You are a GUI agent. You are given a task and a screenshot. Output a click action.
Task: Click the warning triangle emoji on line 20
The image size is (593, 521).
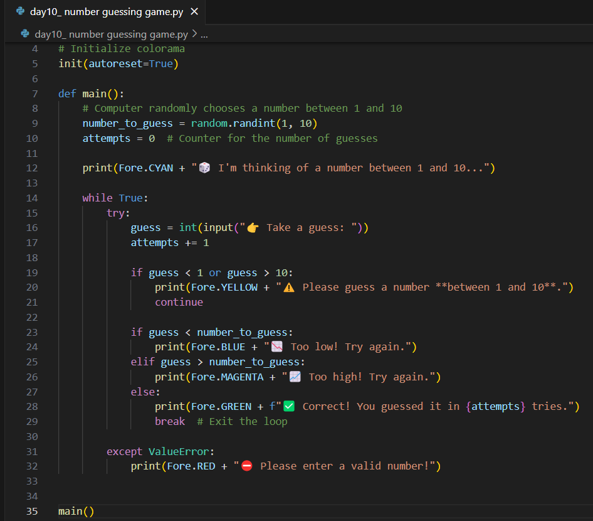(289, 287)
